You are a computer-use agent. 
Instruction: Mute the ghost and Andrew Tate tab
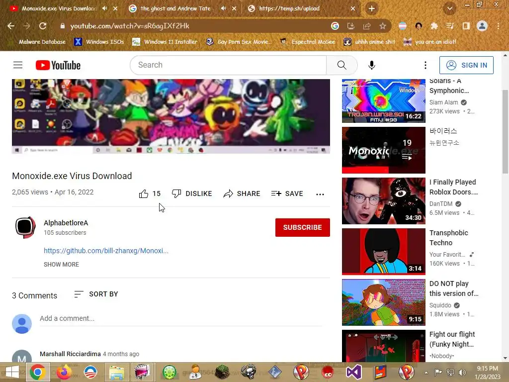click(223, 8)
